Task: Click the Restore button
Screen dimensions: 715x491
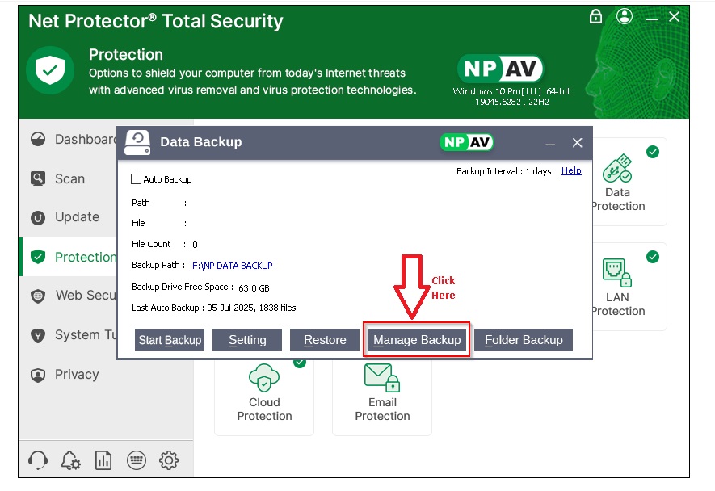Action: coord(325,340)
